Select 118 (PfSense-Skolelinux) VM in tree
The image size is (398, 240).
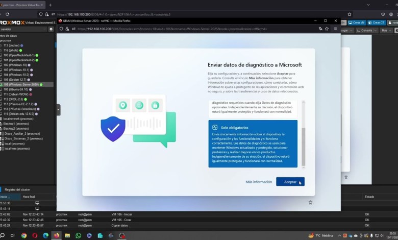[x=21, y=109]
